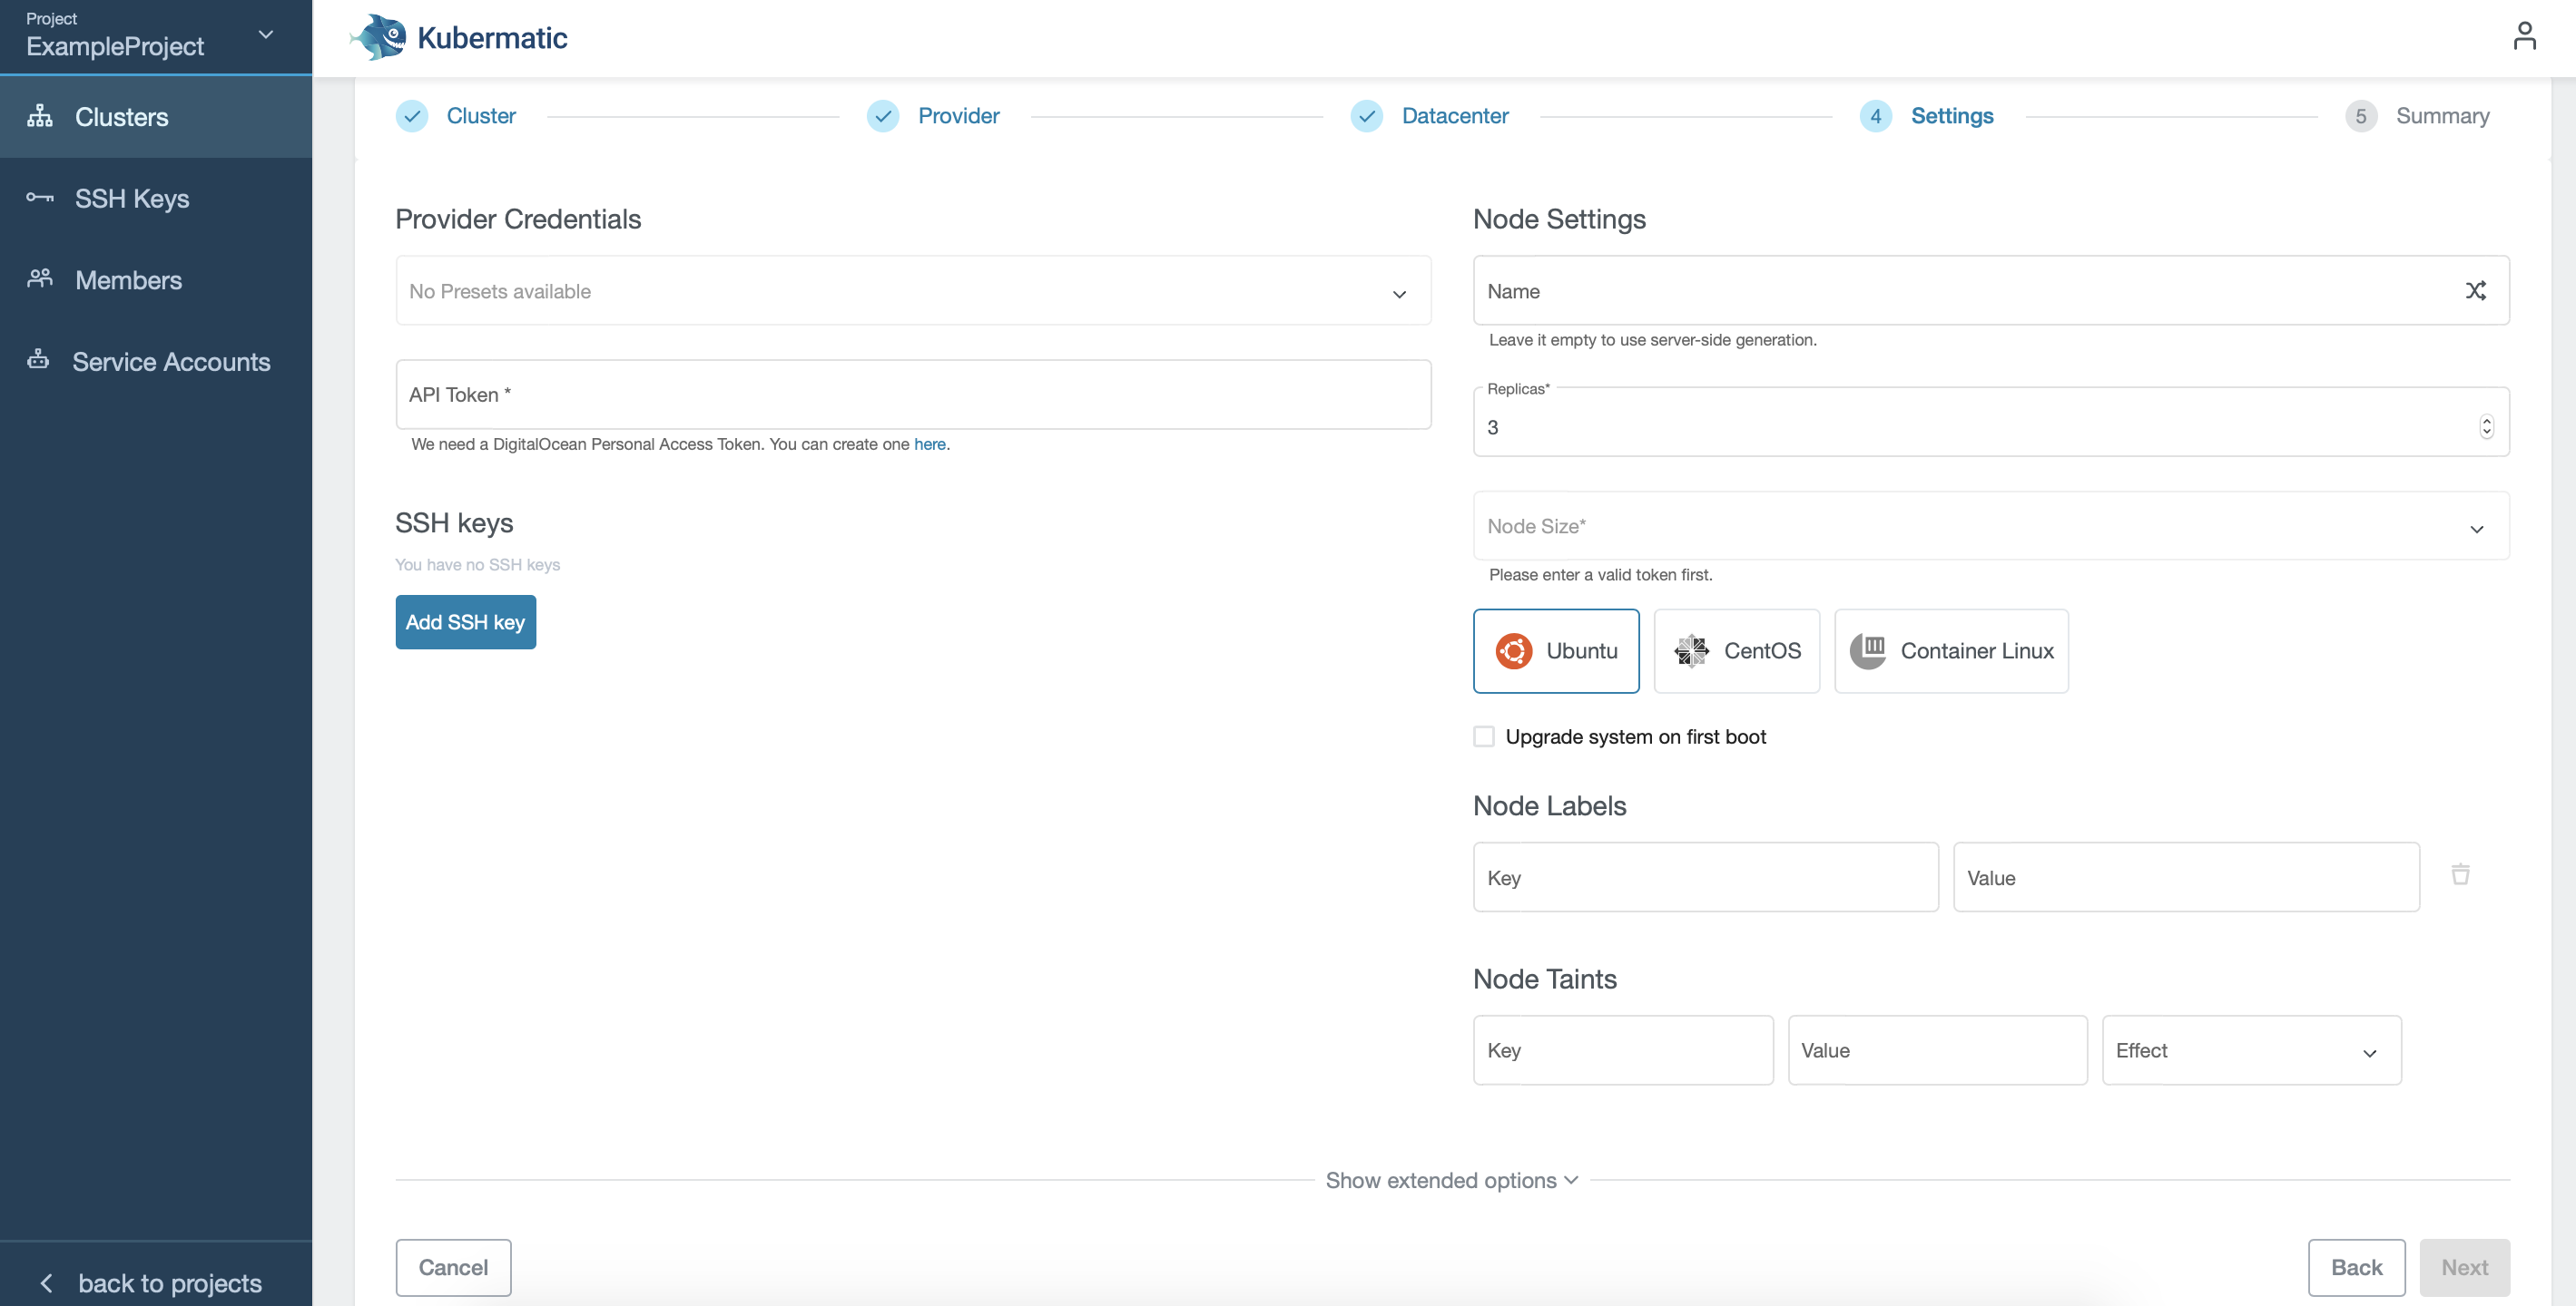
Task: Click the back arrow beside back to projects
Action: click(x=46, y=1282)
